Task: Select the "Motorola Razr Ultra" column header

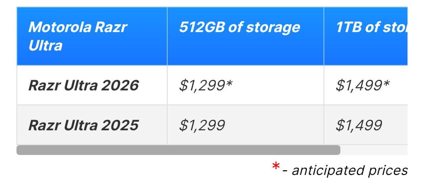Action: coord(78,36)
